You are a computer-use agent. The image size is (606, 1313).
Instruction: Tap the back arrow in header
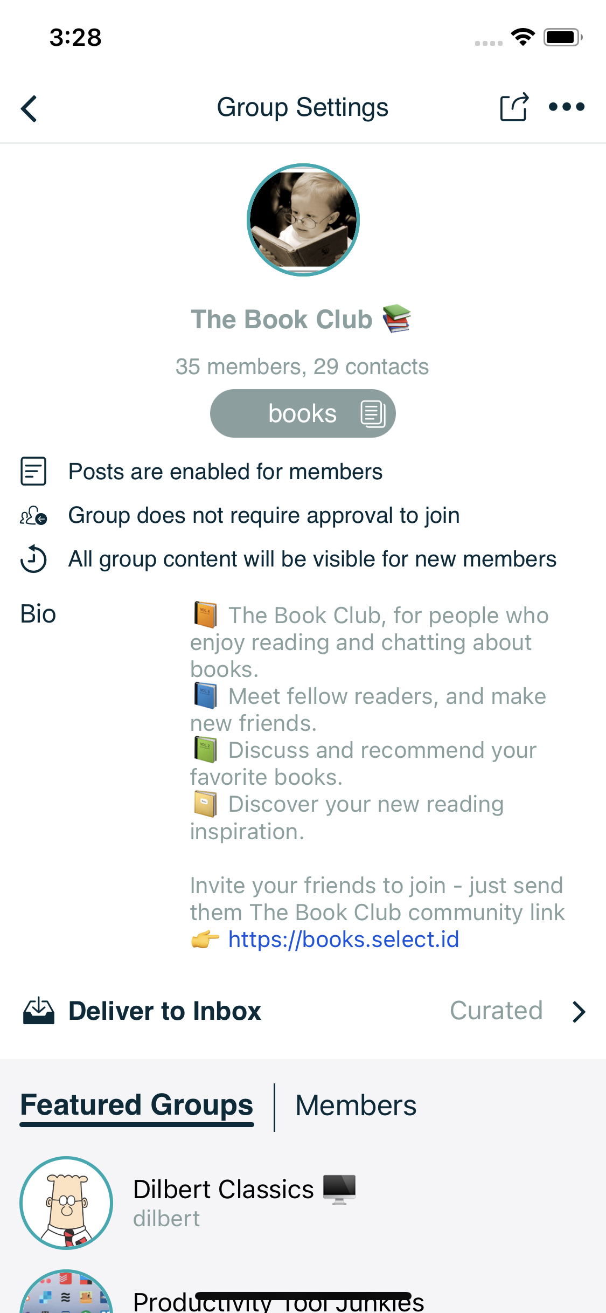[x=29, y=108]
